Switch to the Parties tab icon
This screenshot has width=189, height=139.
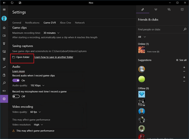coord(156,9)
